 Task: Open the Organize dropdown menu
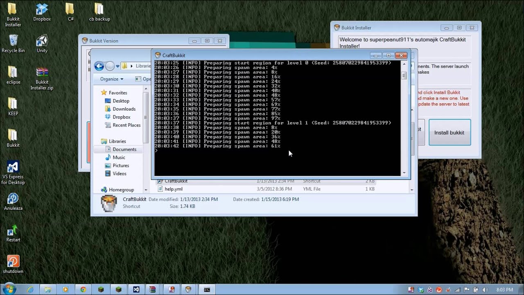tap(112, 79)
